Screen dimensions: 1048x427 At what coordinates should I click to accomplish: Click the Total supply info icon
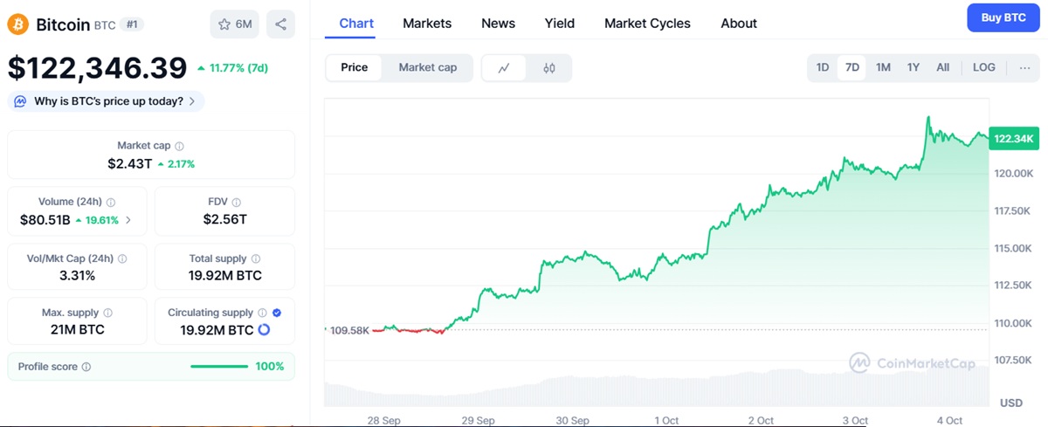click(x=254, y=258)
